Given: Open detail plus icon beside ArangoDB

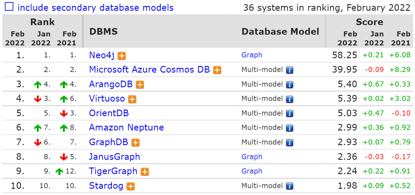Looking at the screenshot, I should pos(140,85).
